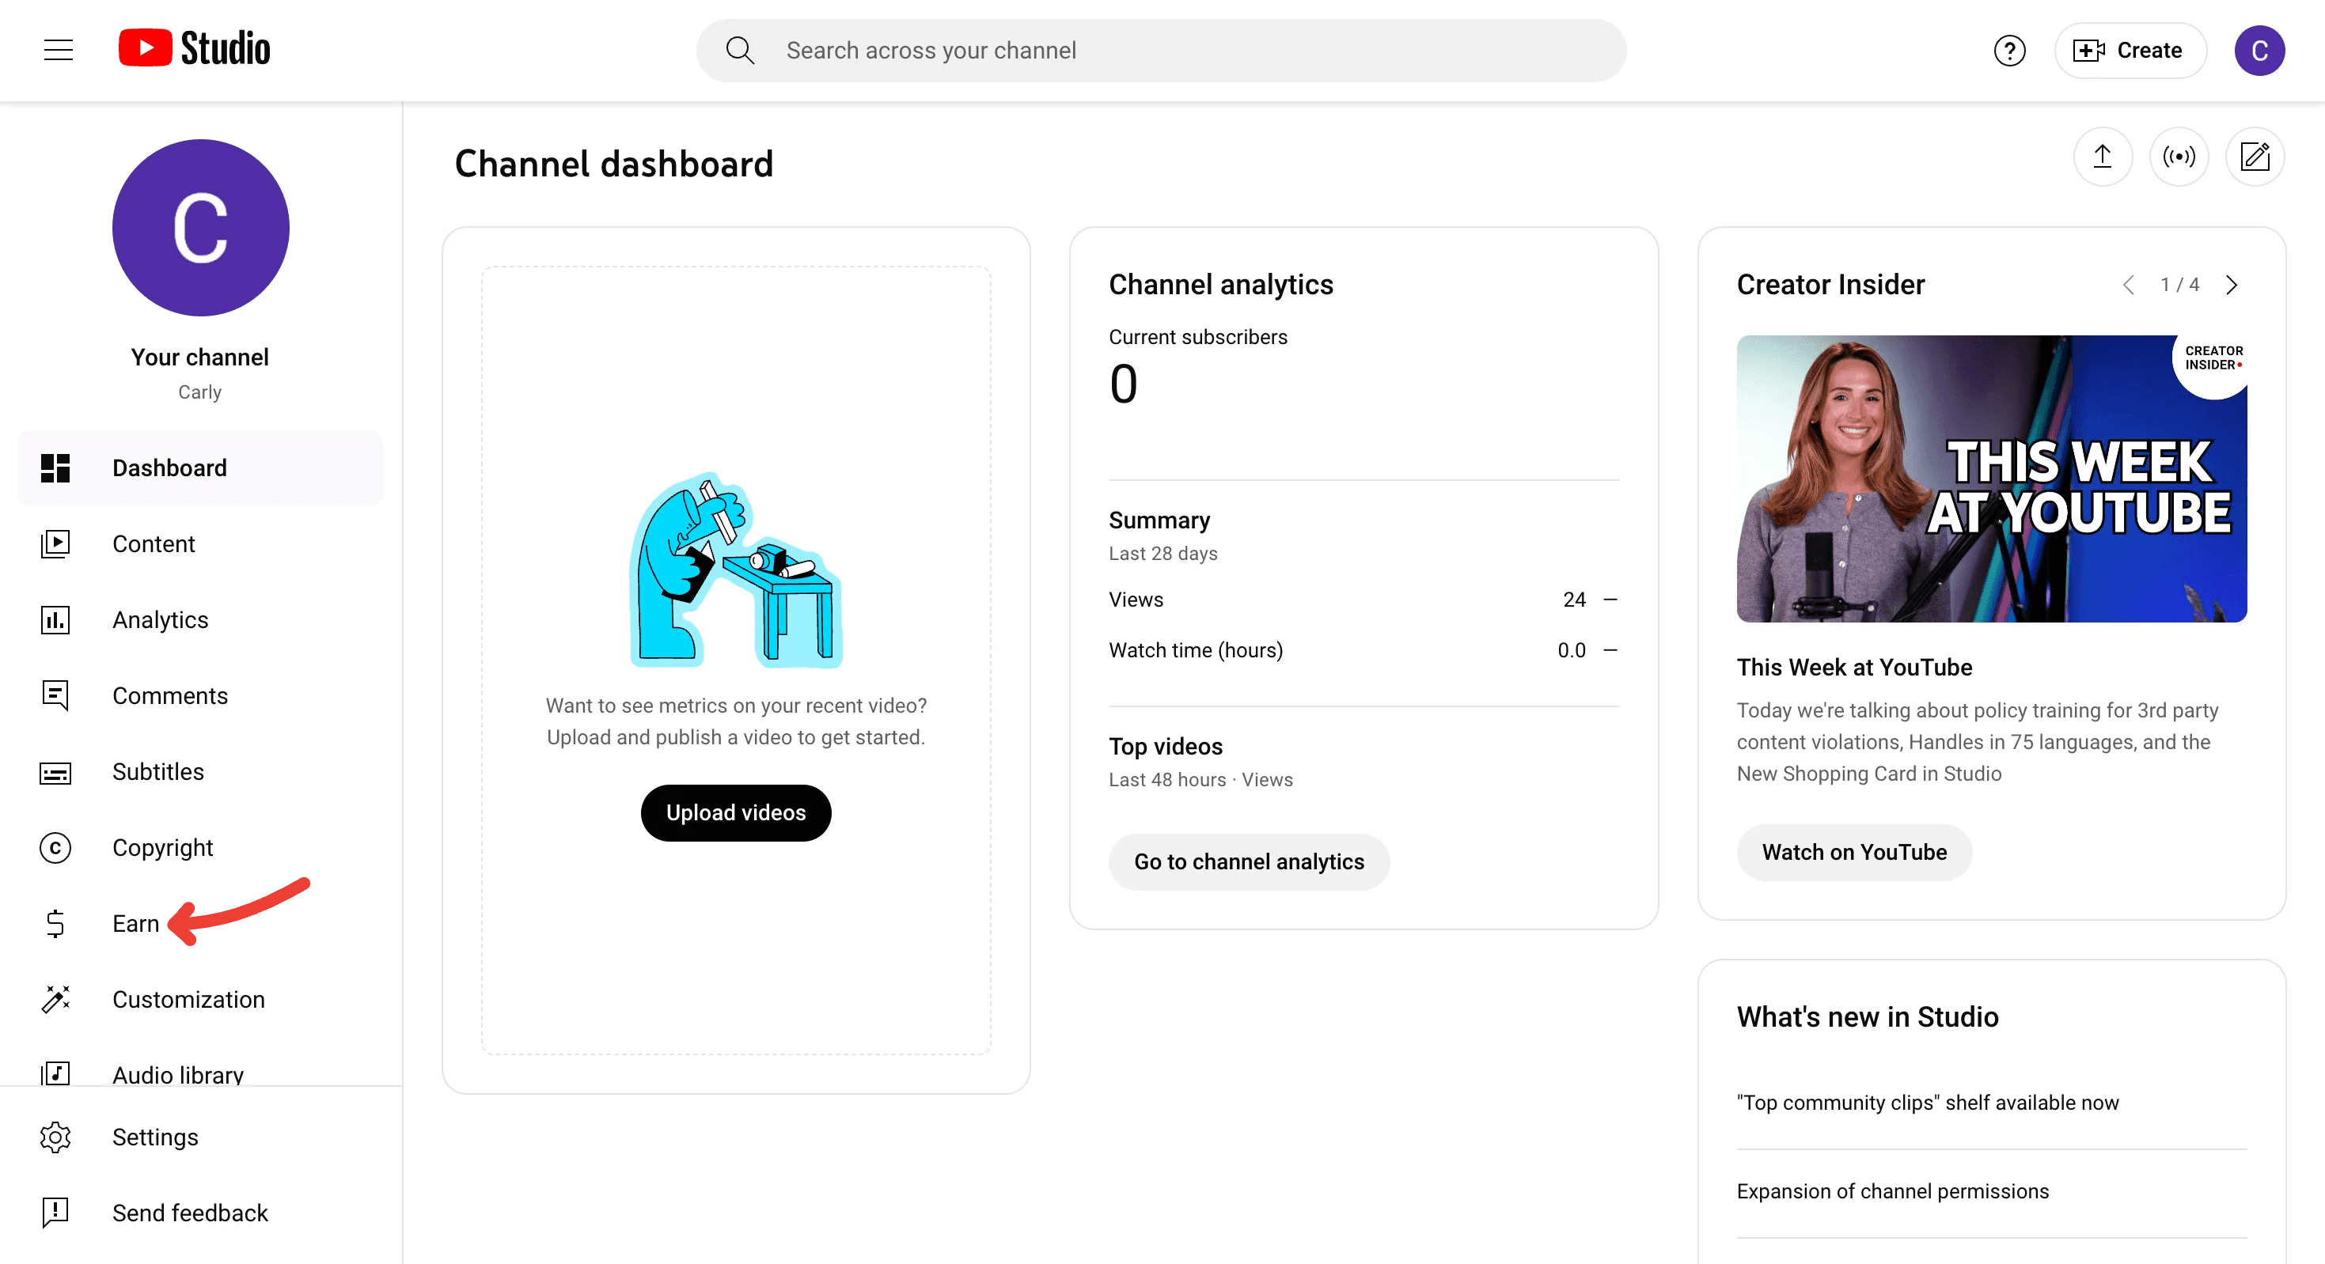The height and width of the screenshot is (1264, 2325).
Task: Open Copyright in the sidebar
Action: [200, 848]
